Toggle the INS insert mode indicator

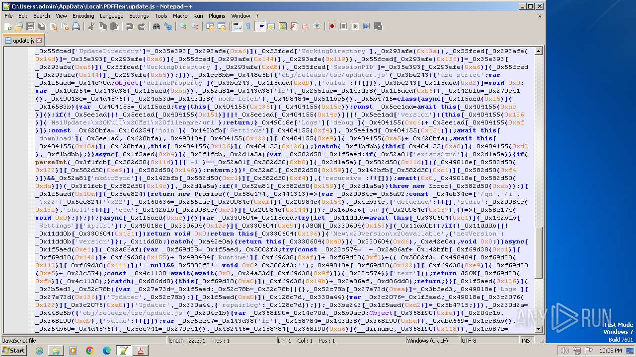(527, 341)
